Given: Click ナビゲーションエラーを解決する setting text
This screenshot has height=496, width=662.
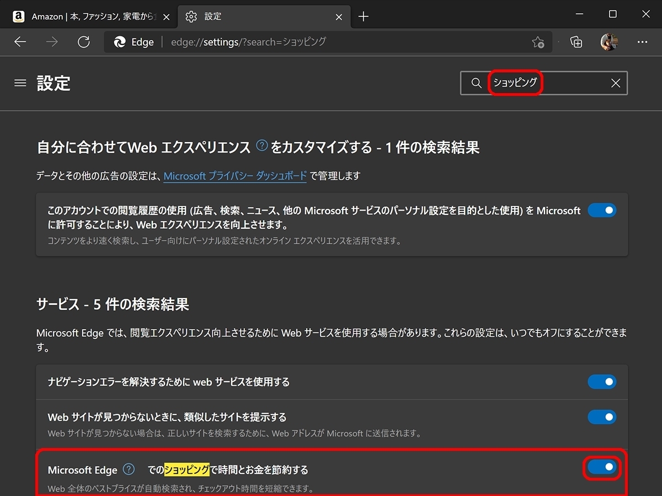Looking at the screenshot, I should 169,381.
